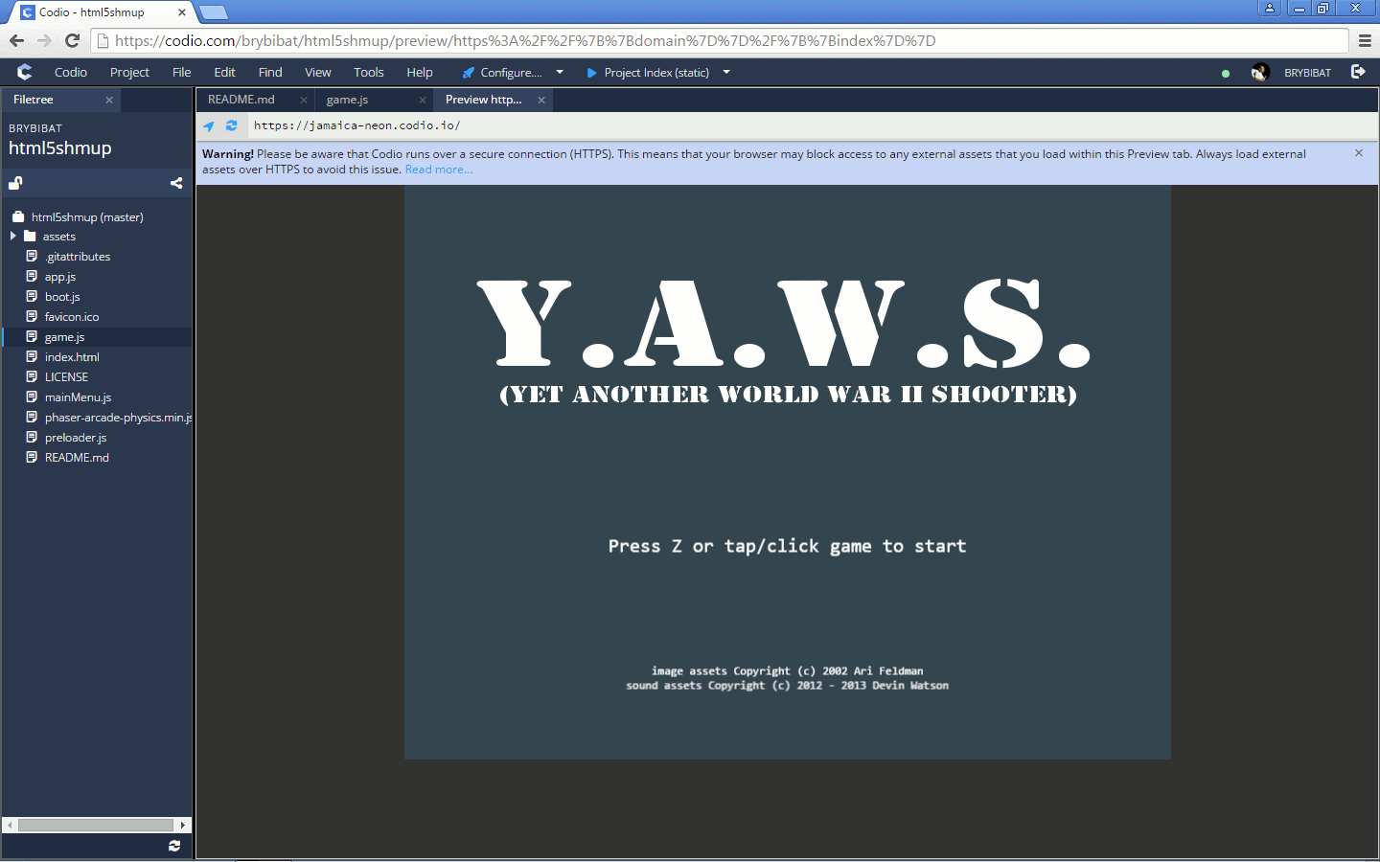Open the Configure dropdown arrow
This screenshot has width=1380, height=862.
(560, 72)
